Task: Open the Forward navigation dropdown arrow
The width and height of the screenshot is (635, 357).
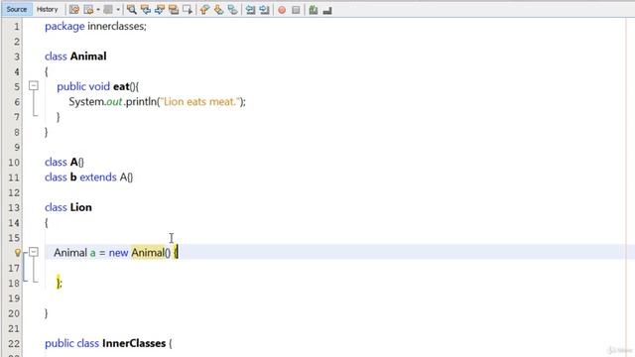Action: (118, 10)
